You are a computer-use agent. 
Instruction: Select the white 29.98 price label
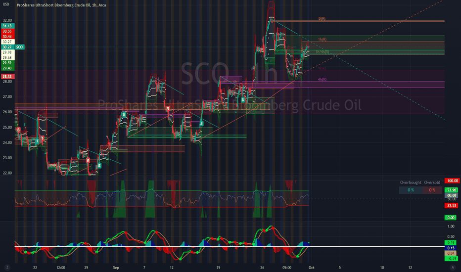(x=7, y=52)
